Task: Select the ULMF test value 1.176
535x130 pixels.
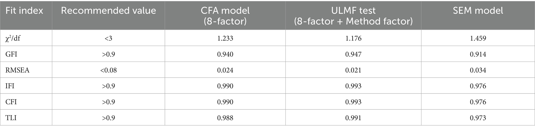Action: click(x=353, y=38)
